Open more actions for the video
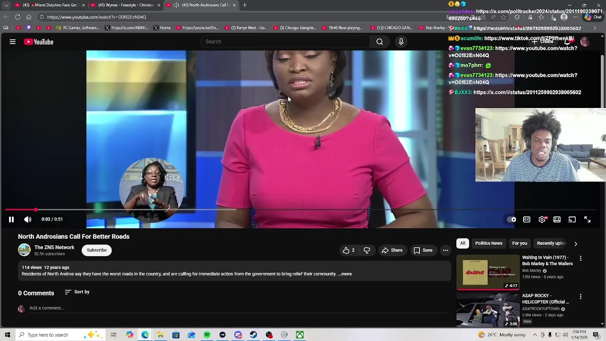Image resolution: width=606 pixels, height=341 pixels. (x=446, y=250)
